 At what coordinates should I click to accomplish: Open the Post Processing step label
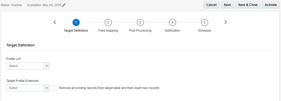140,31
